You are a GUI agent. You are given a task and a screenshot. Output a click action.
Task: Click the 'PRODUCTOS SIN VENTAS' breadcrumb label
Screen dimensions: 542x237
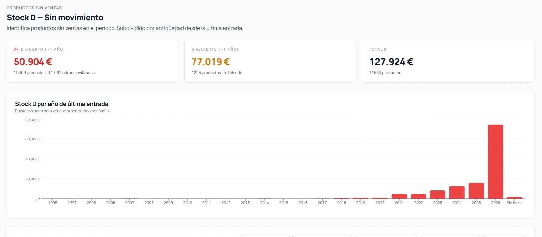pos(34,8)
